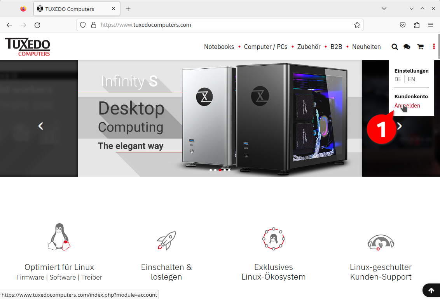The image size is (440, 299).
Task: Select the active red carousel dot
Action: [220, 170]
